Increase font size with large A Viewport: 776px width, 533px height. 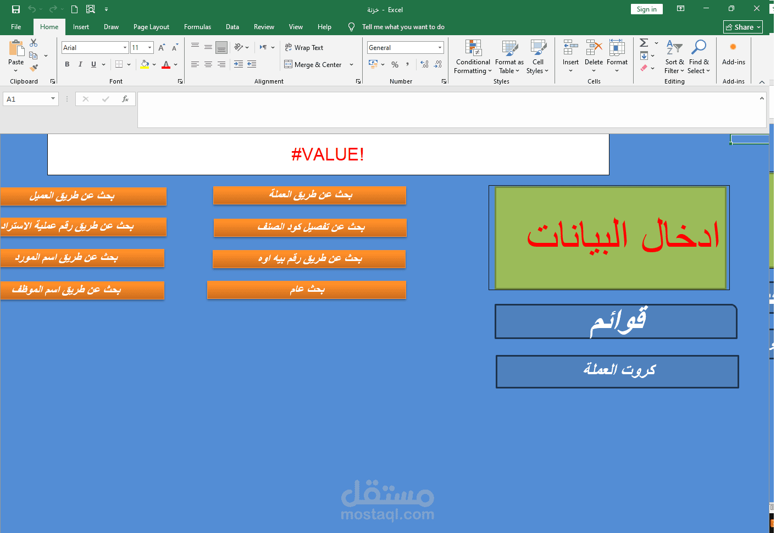162,48
